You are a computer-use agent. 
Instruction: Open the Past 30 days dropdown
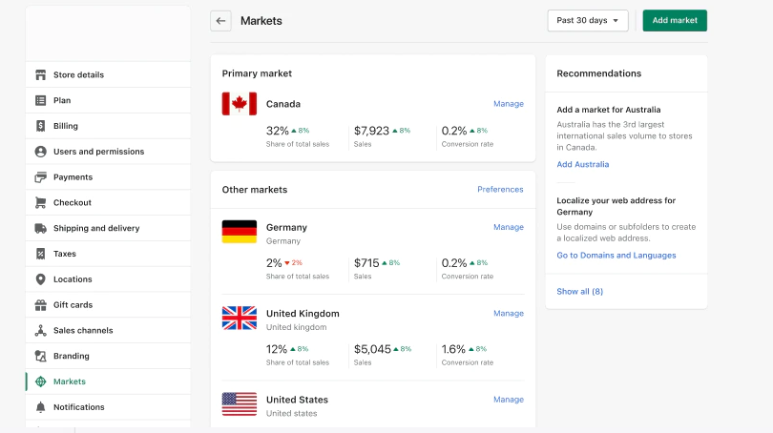click(587, 20)
